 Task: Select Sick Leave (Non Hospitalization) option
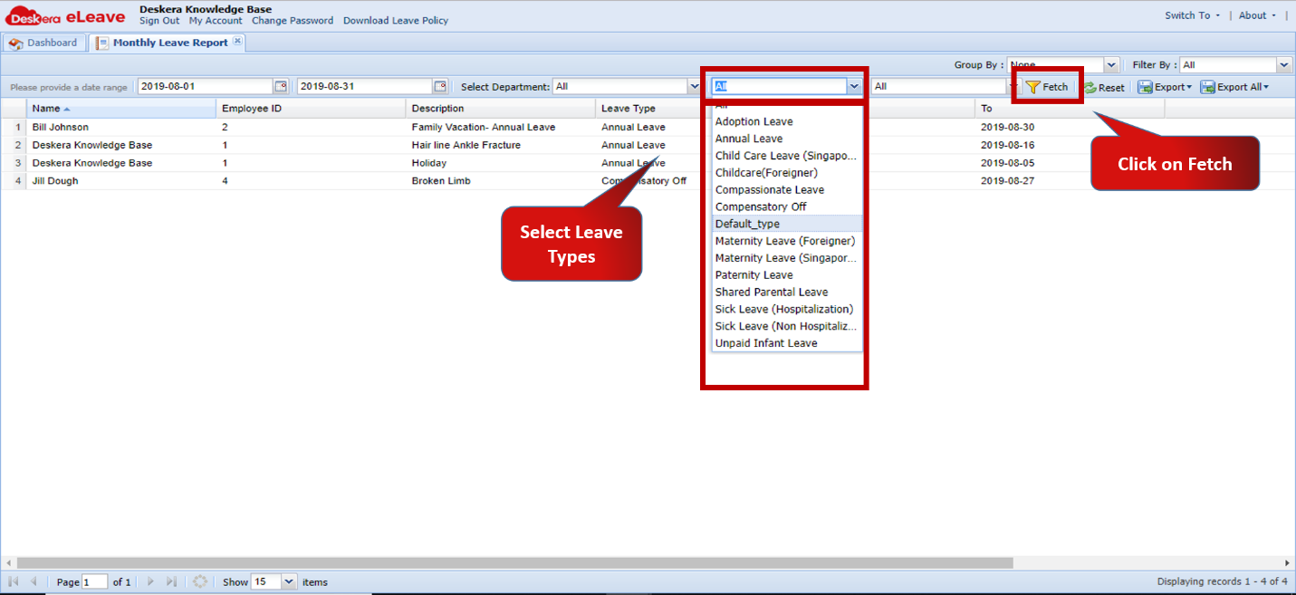pyautogui.click(x=787, y=326)
